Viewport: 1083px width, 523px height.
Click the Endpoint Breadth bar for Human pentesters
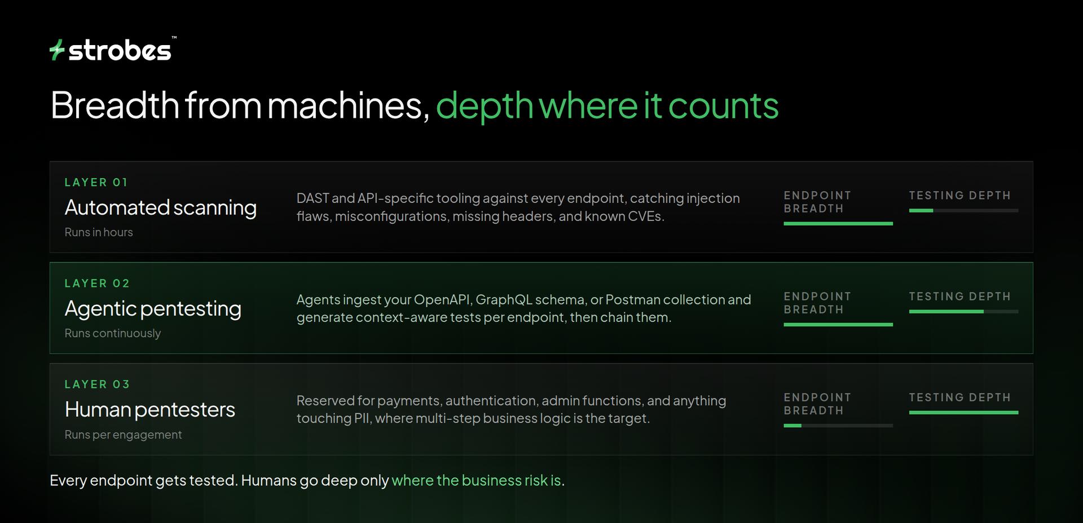tap(838, 426)
